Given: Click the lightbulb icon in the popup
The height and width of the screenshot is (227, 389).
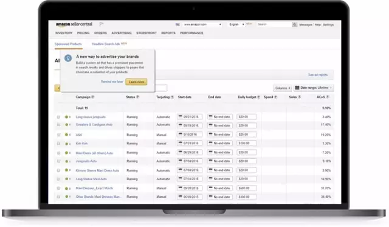Looking at the screenshot, I should pos(68,58).
